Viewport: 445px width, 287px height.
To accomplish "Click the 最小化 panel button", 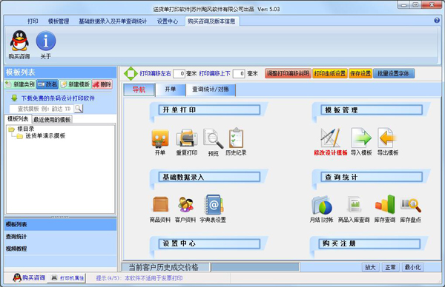I will 413,267.
